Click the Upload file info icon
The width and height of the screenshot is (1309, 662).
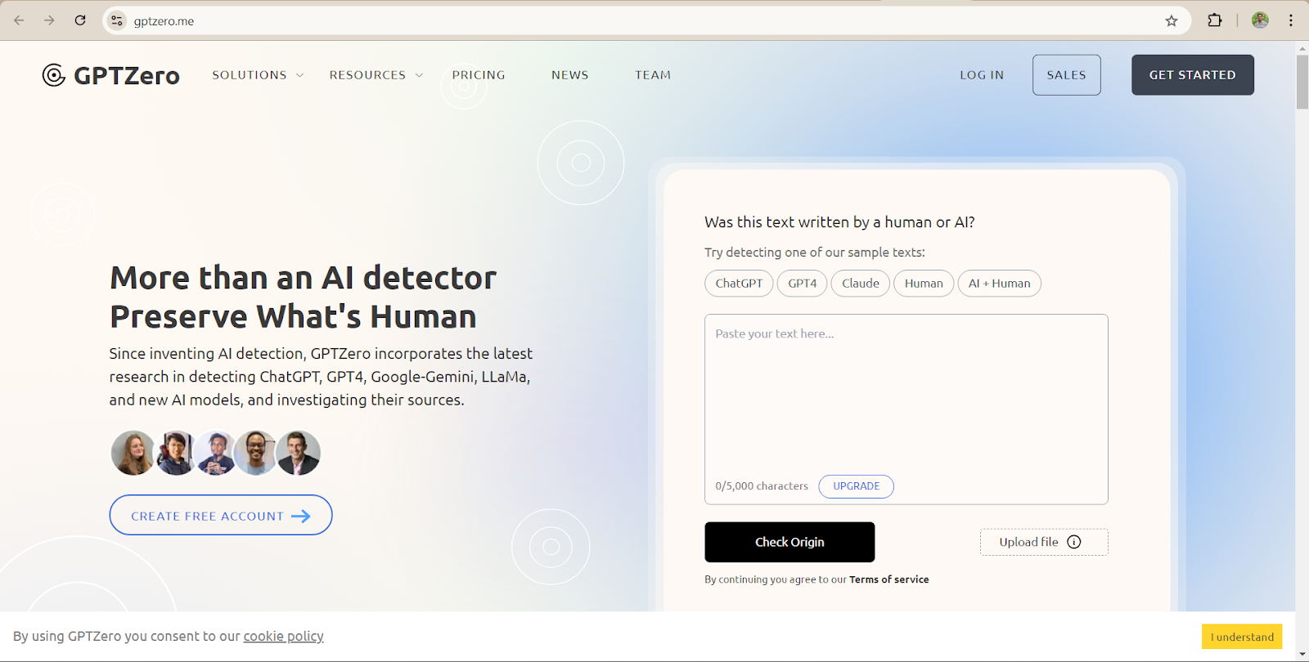coord(1074,542)
